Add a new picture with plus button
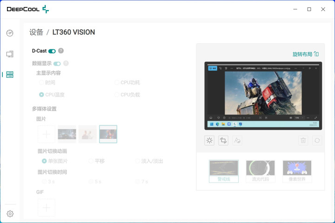This screenshot has height=223, width=335. coord(47,134)
